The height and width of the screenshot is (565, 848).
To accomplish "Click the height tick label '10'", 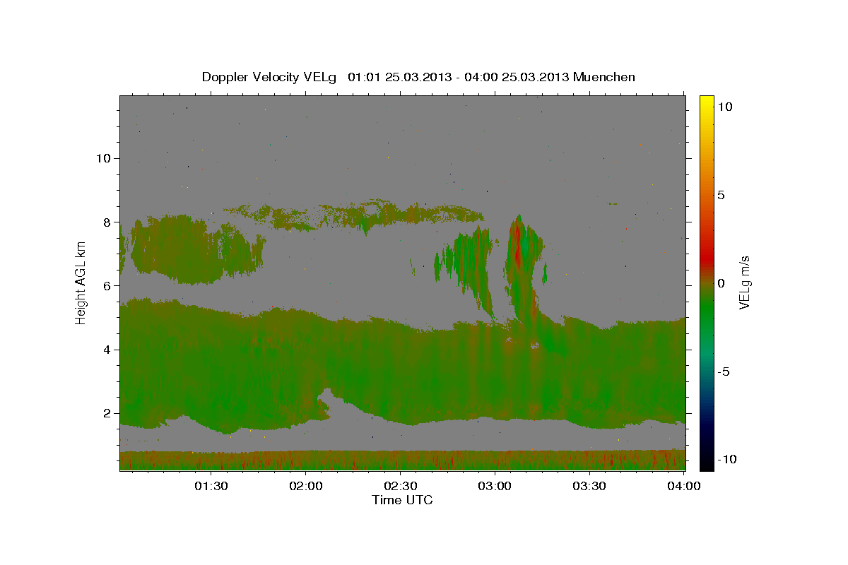I will point(102,158).
